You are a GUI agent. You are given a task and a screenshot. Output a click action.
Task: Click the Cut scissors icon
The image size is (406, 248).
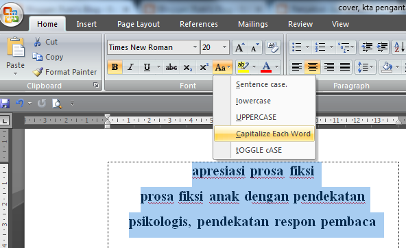[38, 42]
